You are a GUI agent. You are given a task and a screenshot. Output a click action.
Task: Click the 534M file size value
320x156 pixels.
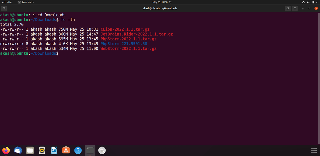(63, 49)
